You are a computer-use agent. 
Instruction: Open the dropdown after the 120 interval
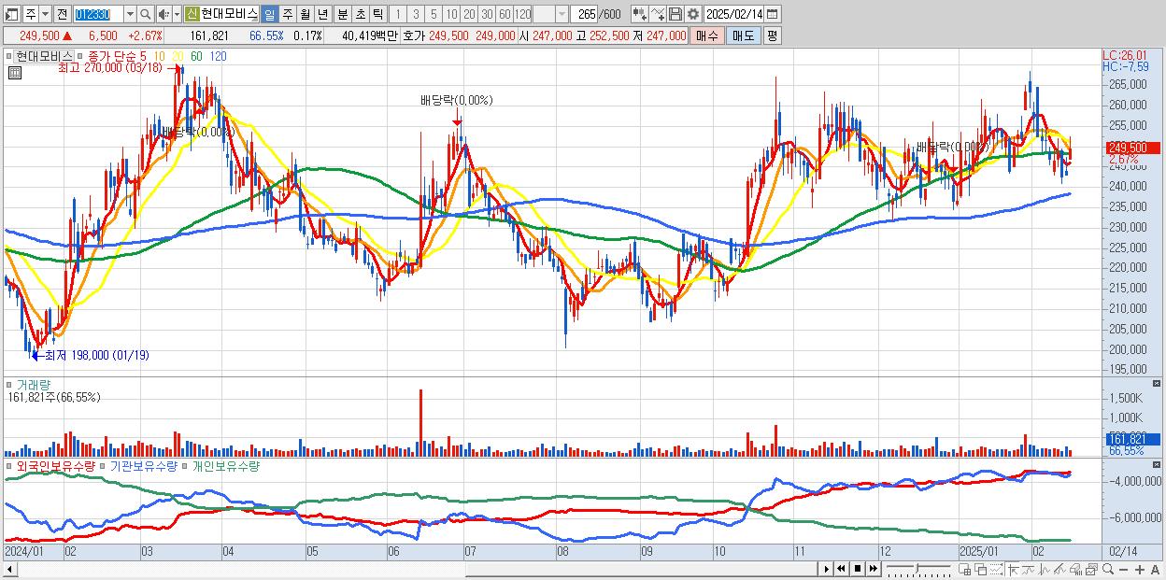click(x=562, y=15)
